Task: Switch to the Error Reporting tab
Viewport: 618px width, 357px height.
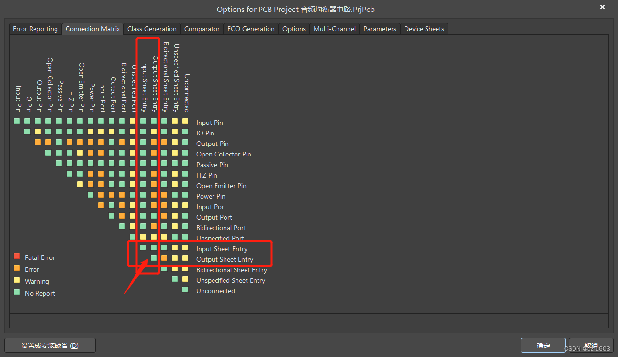Action: tap(35, 29)
